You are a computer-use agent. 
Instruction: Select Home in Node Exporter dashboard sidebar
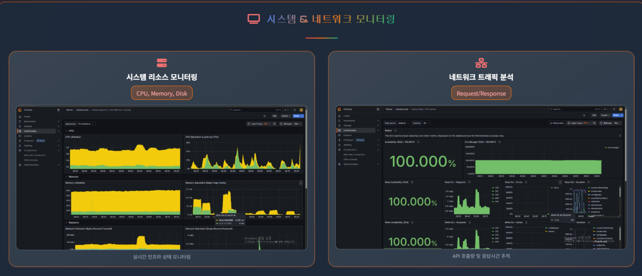point(27,117)
